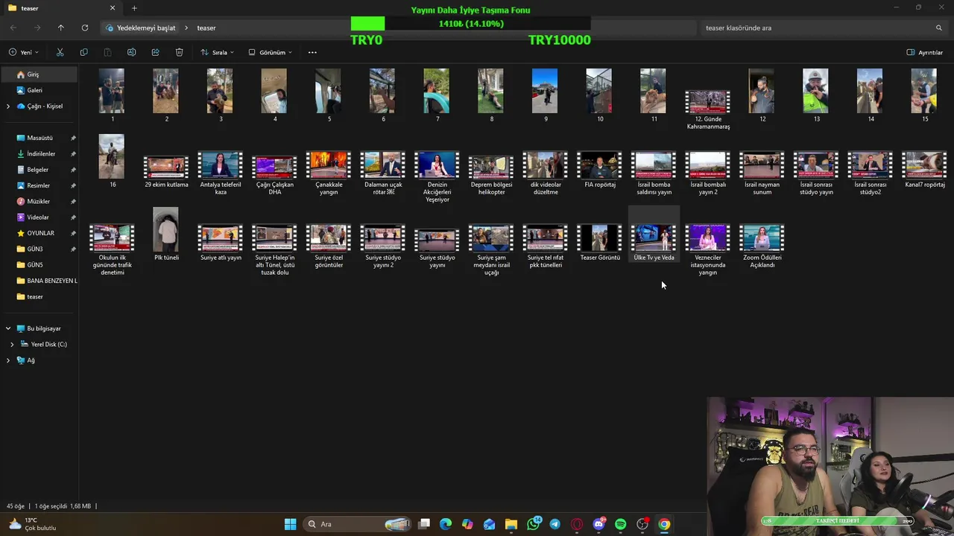Open Videolar pinned folder

click(x=39, y=217)
